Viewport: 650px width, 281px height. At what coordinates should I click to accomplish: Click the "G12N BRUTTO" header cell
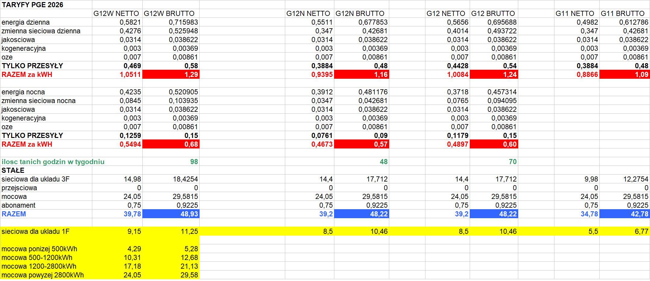(360, 14)
